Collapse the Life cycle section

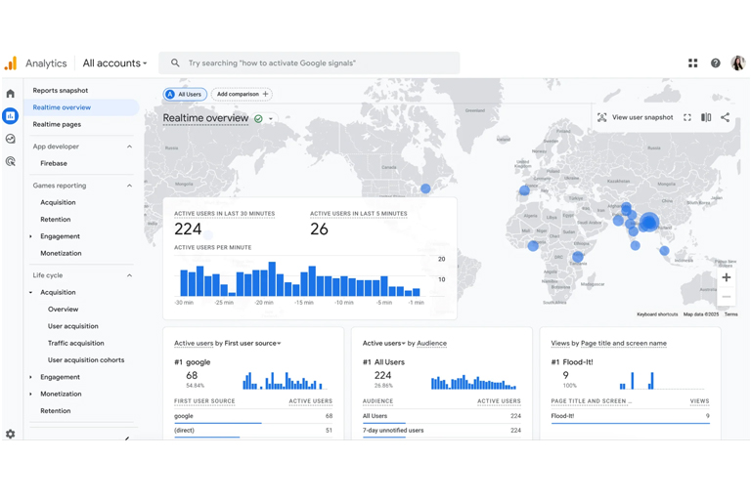coord(129,275)
